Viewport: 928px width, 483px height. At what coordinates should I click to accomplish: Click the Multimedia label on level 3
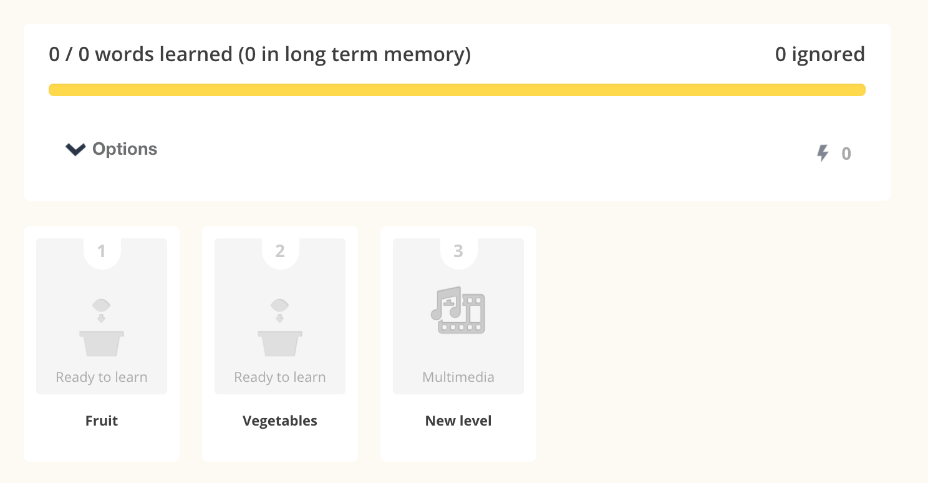coord(458,377)
